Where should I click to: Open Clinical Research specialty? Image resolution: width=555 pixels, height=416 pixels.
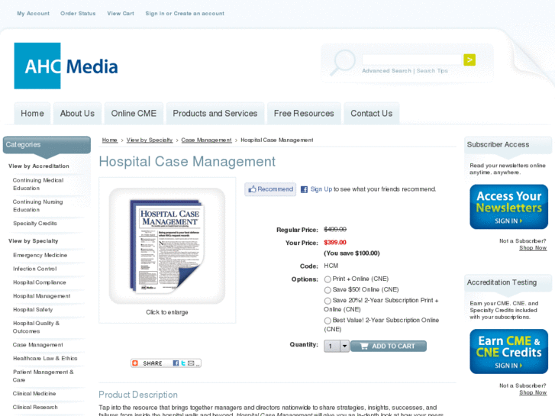(35, 407)
